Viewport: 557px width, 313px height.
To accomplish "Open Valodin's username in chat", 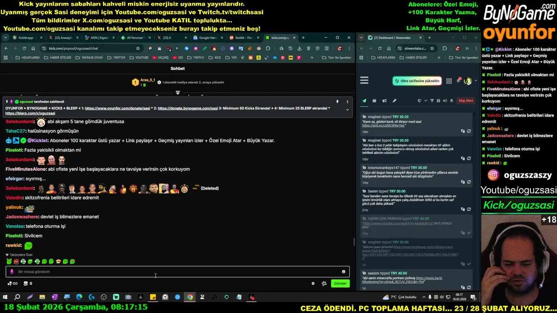I will click(14, 198).
